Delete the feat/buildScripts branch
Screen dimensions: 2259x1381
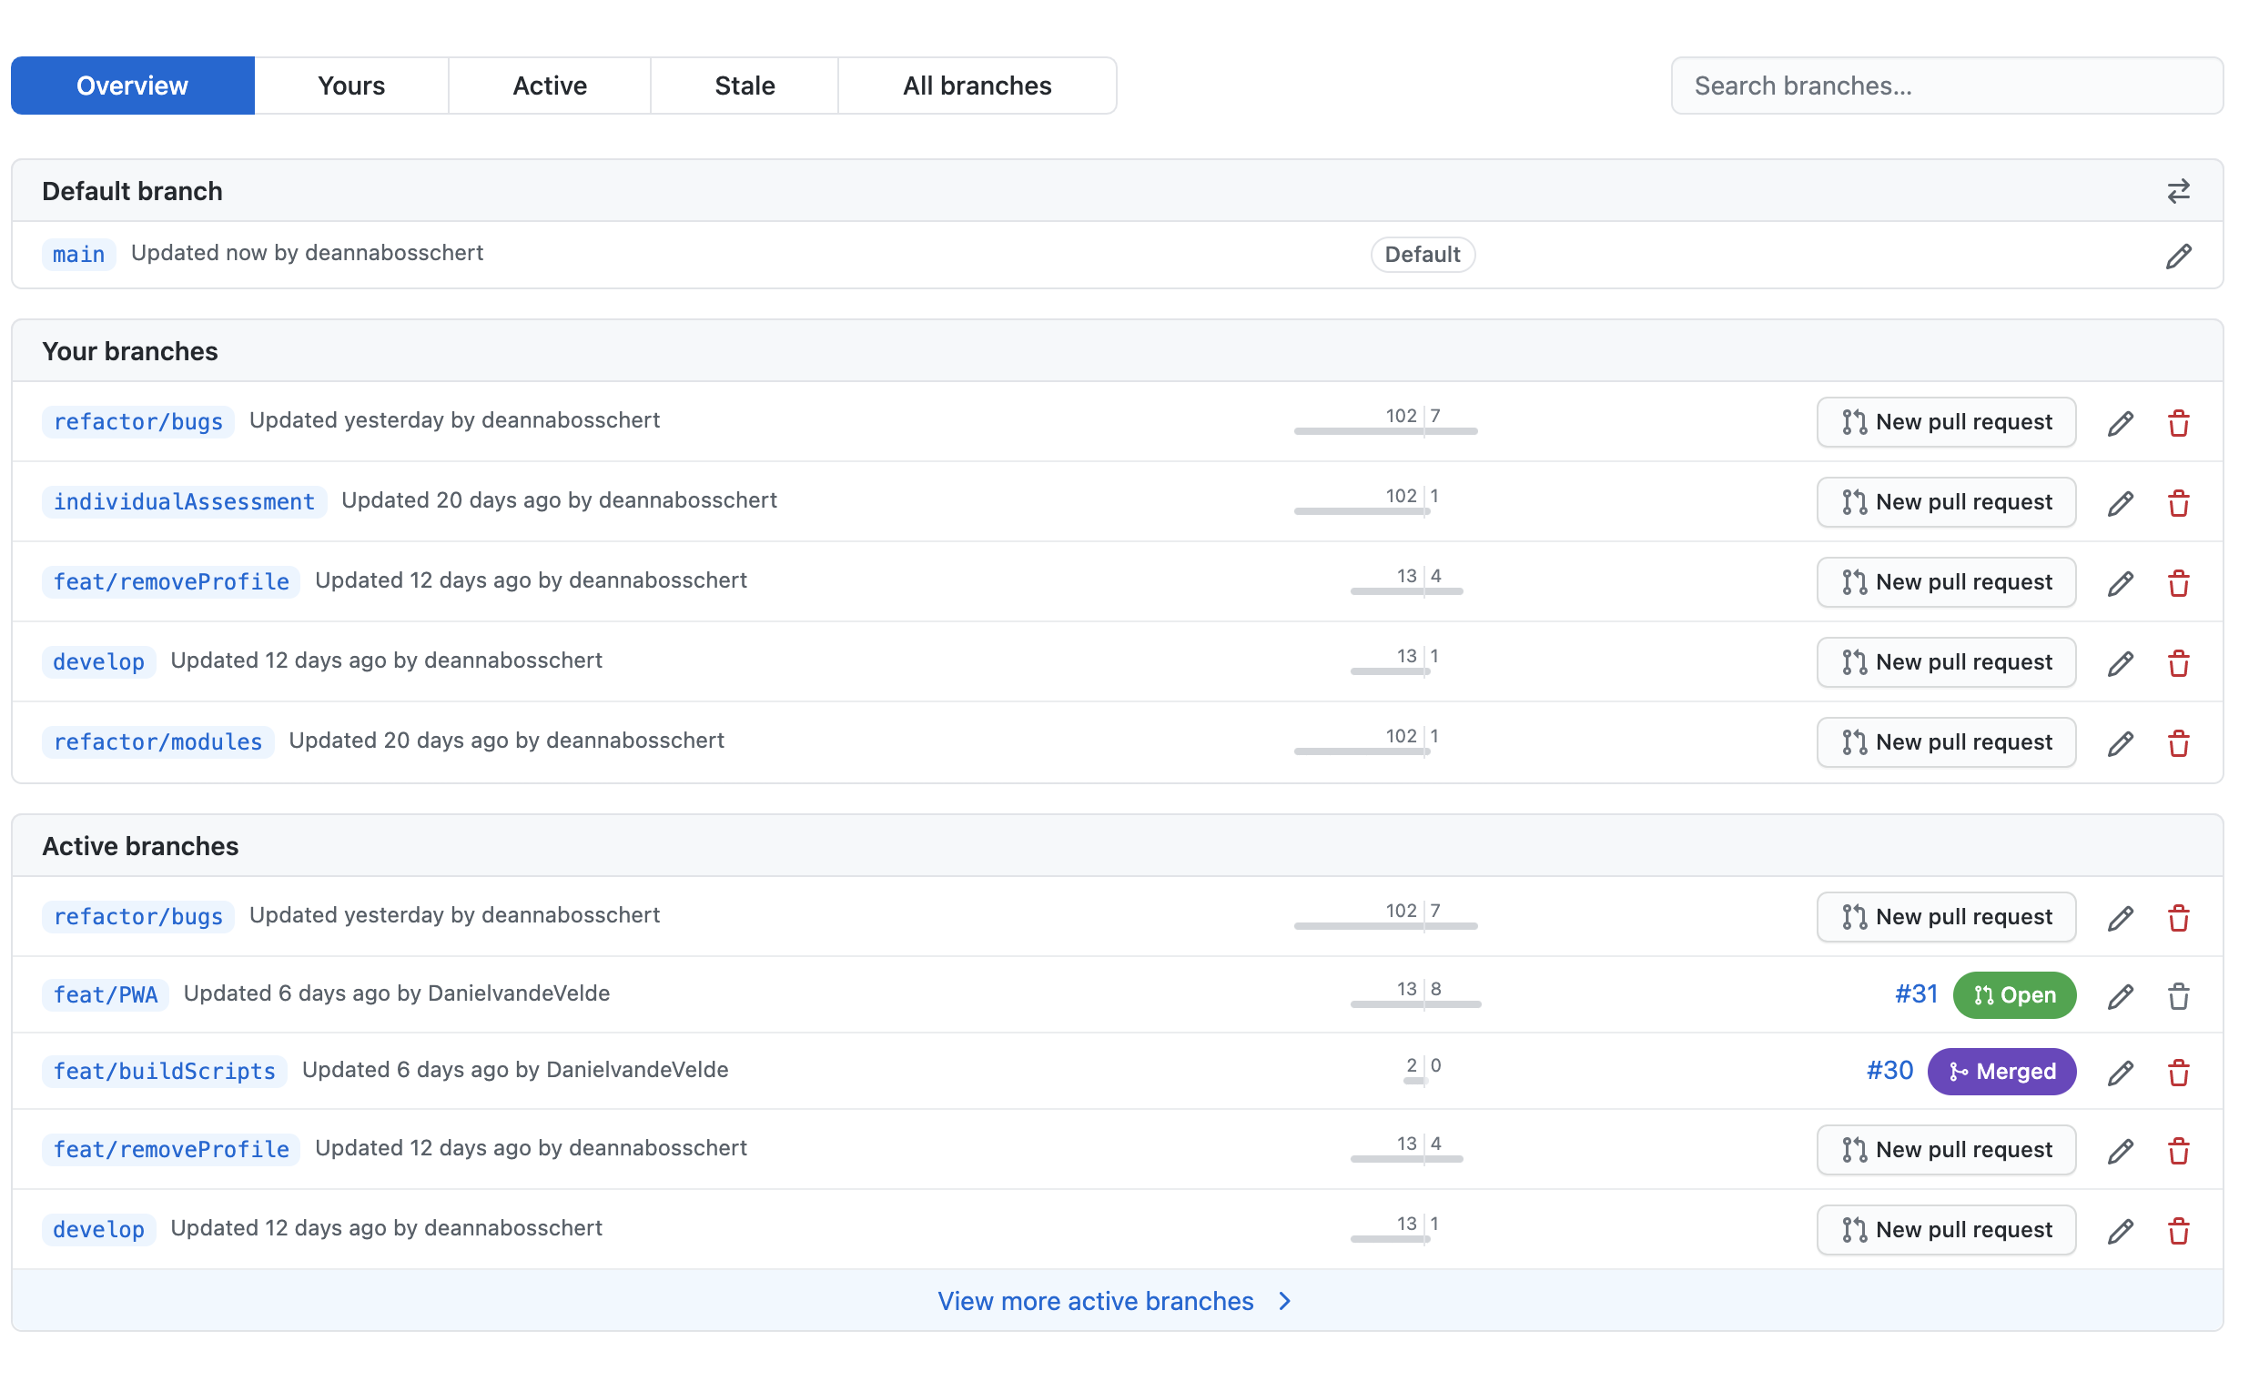2180,1072
